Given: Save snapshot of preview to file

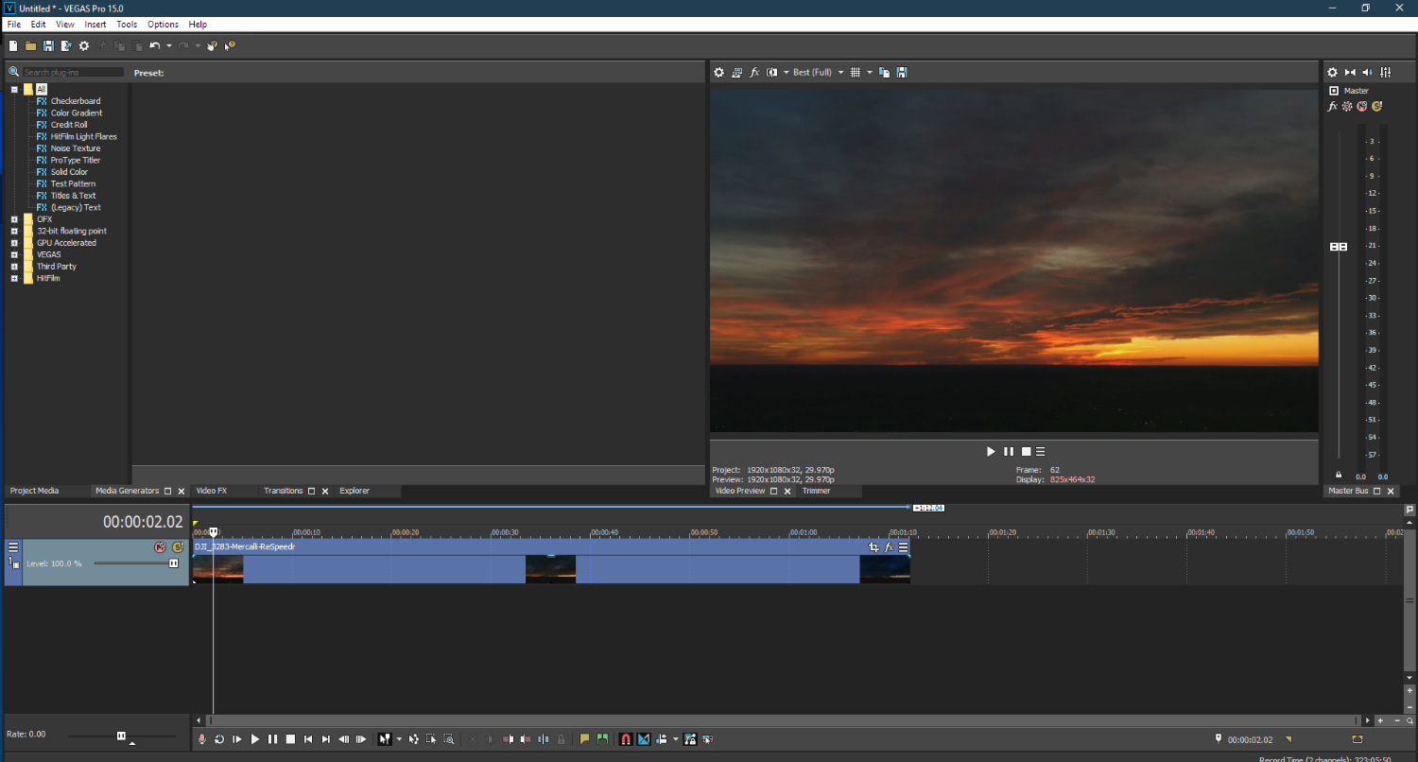Looking at the screenshot, I should (902, 73).
